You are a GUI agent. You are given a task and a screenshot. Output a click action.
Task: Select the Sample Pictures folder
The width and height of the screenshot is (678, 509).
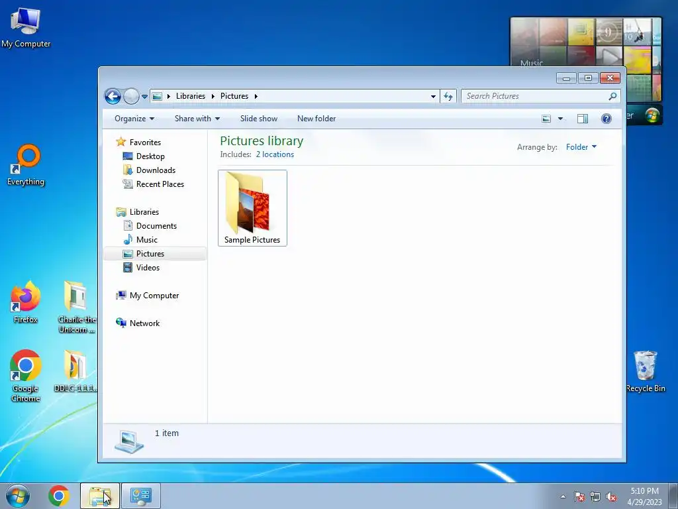[x=252, y=208]
